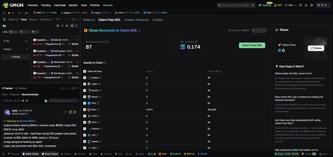Image resolution: width=333 pixels, height=157 pixels.
Task: Uncheck the BuaNoi coin checkbox
Action: (85, 91)
